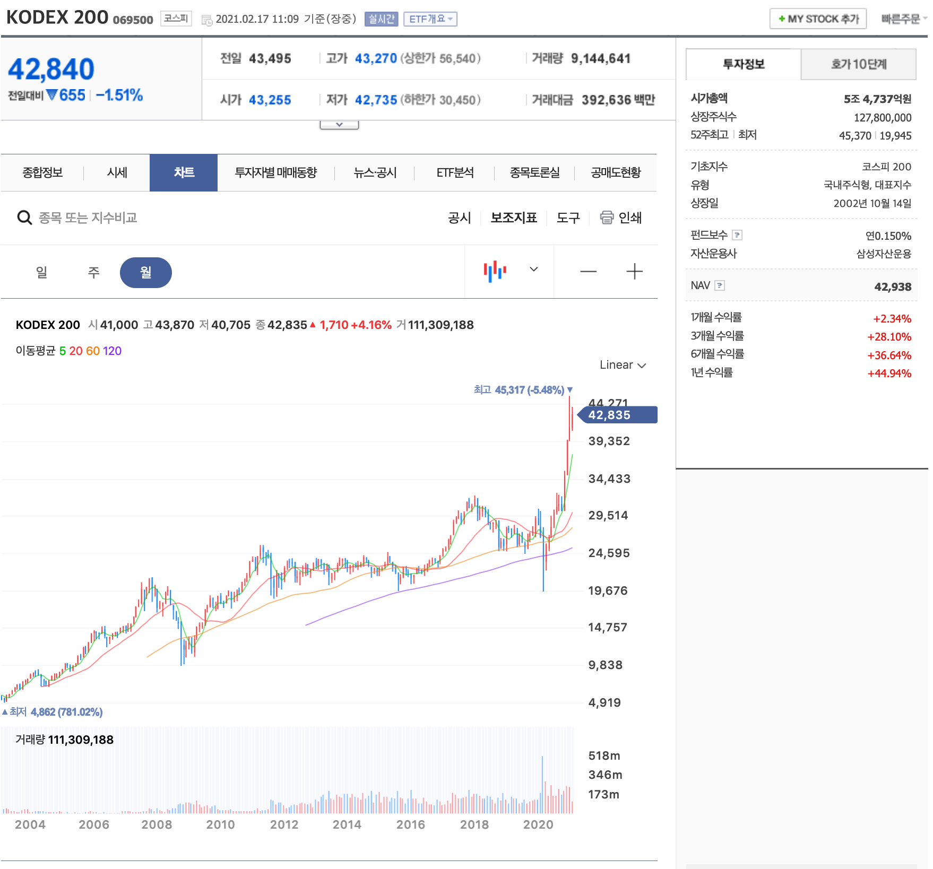Zoom in chart with plus icon
This screenshot has width=933, height=869.
(634, 272)
